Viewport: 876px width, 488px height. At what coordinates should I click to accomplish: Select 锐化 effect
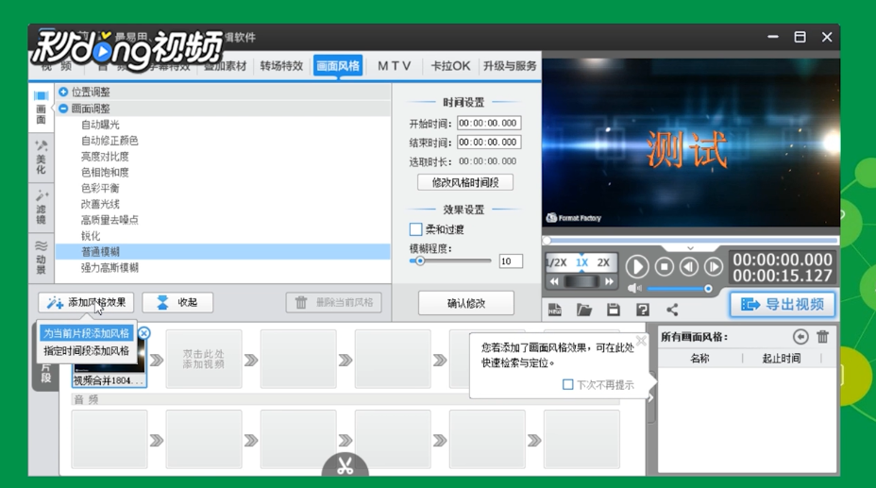[x=91, y=236]
